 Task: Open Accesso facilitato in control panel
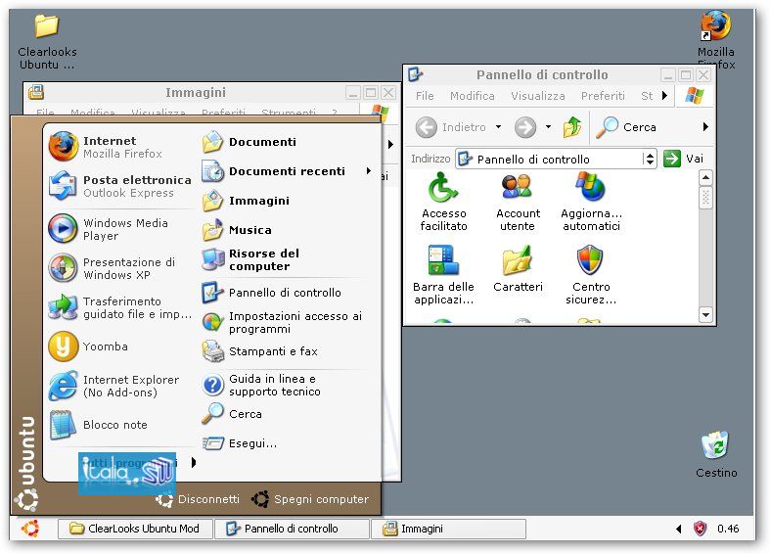443,202
